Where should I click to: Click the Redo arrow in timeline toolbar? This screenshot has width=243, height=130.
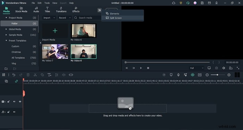click(x=21, y=75)
